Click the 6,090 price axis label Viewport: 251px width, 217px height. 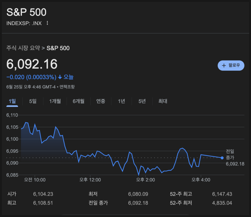[12, 163]
